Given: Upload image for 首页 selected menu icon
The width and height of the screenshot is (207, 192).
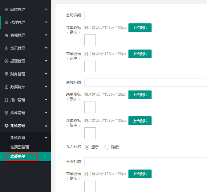Looking at the screenshot, I should pos(140,54).
